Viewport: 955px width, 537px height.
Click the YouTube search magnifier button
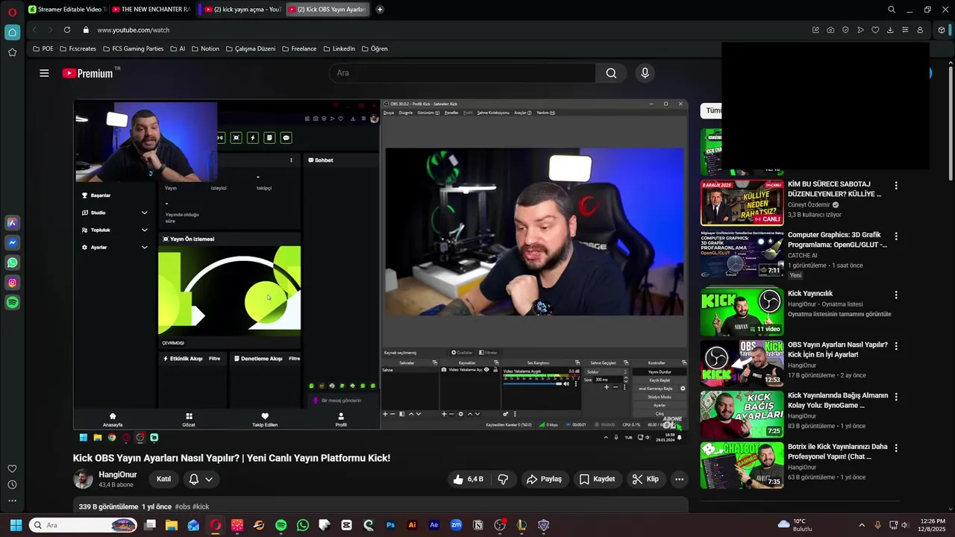(x=611, y=73)
